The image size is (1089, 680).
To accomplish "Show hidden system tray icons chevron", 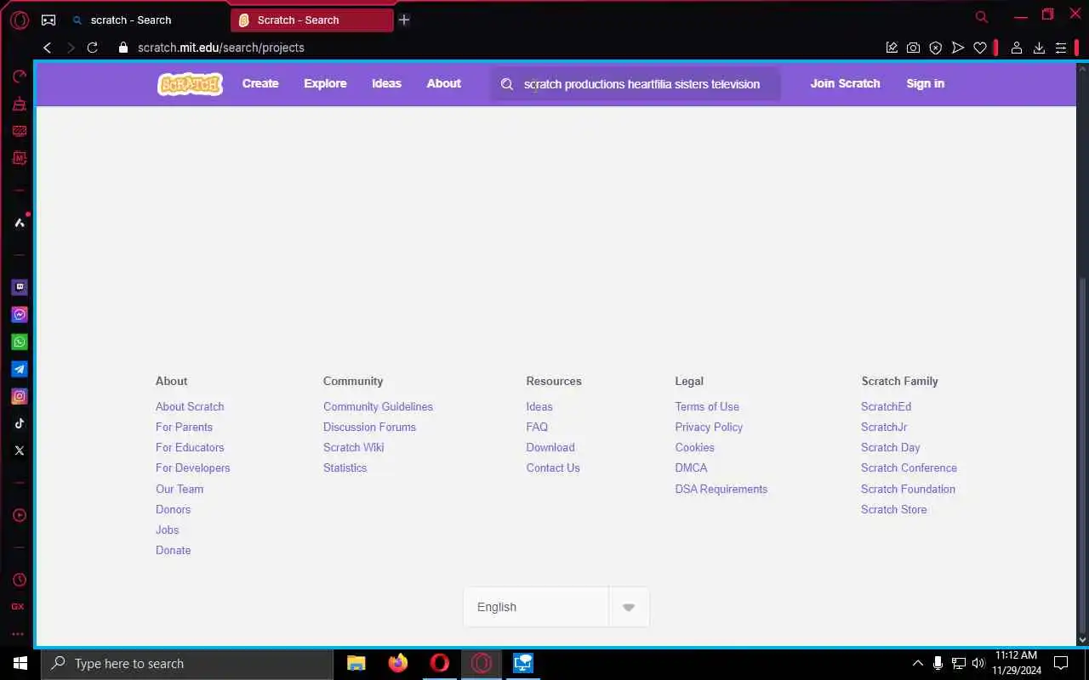I will [x=917, y=663].
